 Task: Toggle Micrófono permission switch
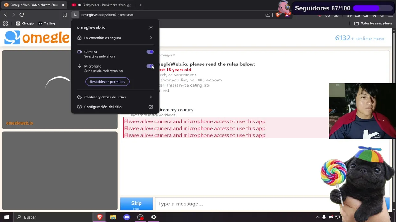[150, 66]
